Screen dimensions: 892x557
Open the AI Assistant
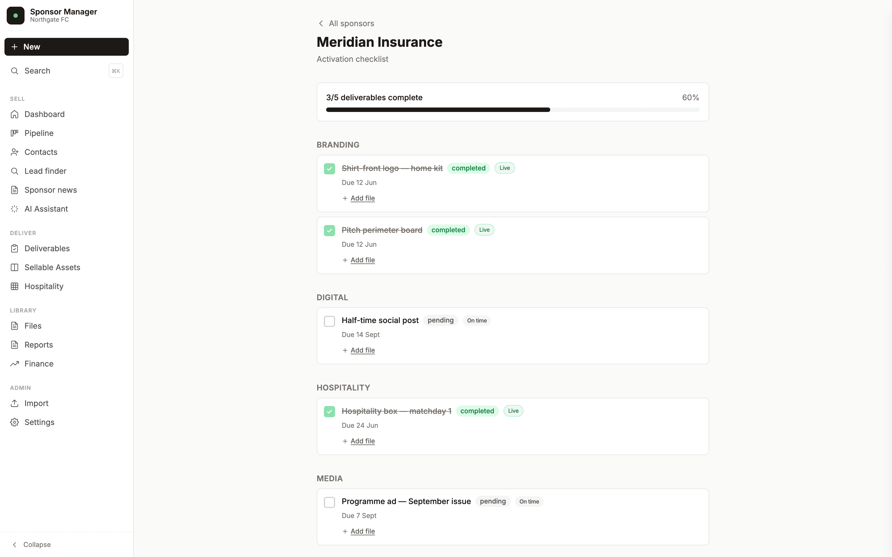pyautogui.click(x=67, y=209)
